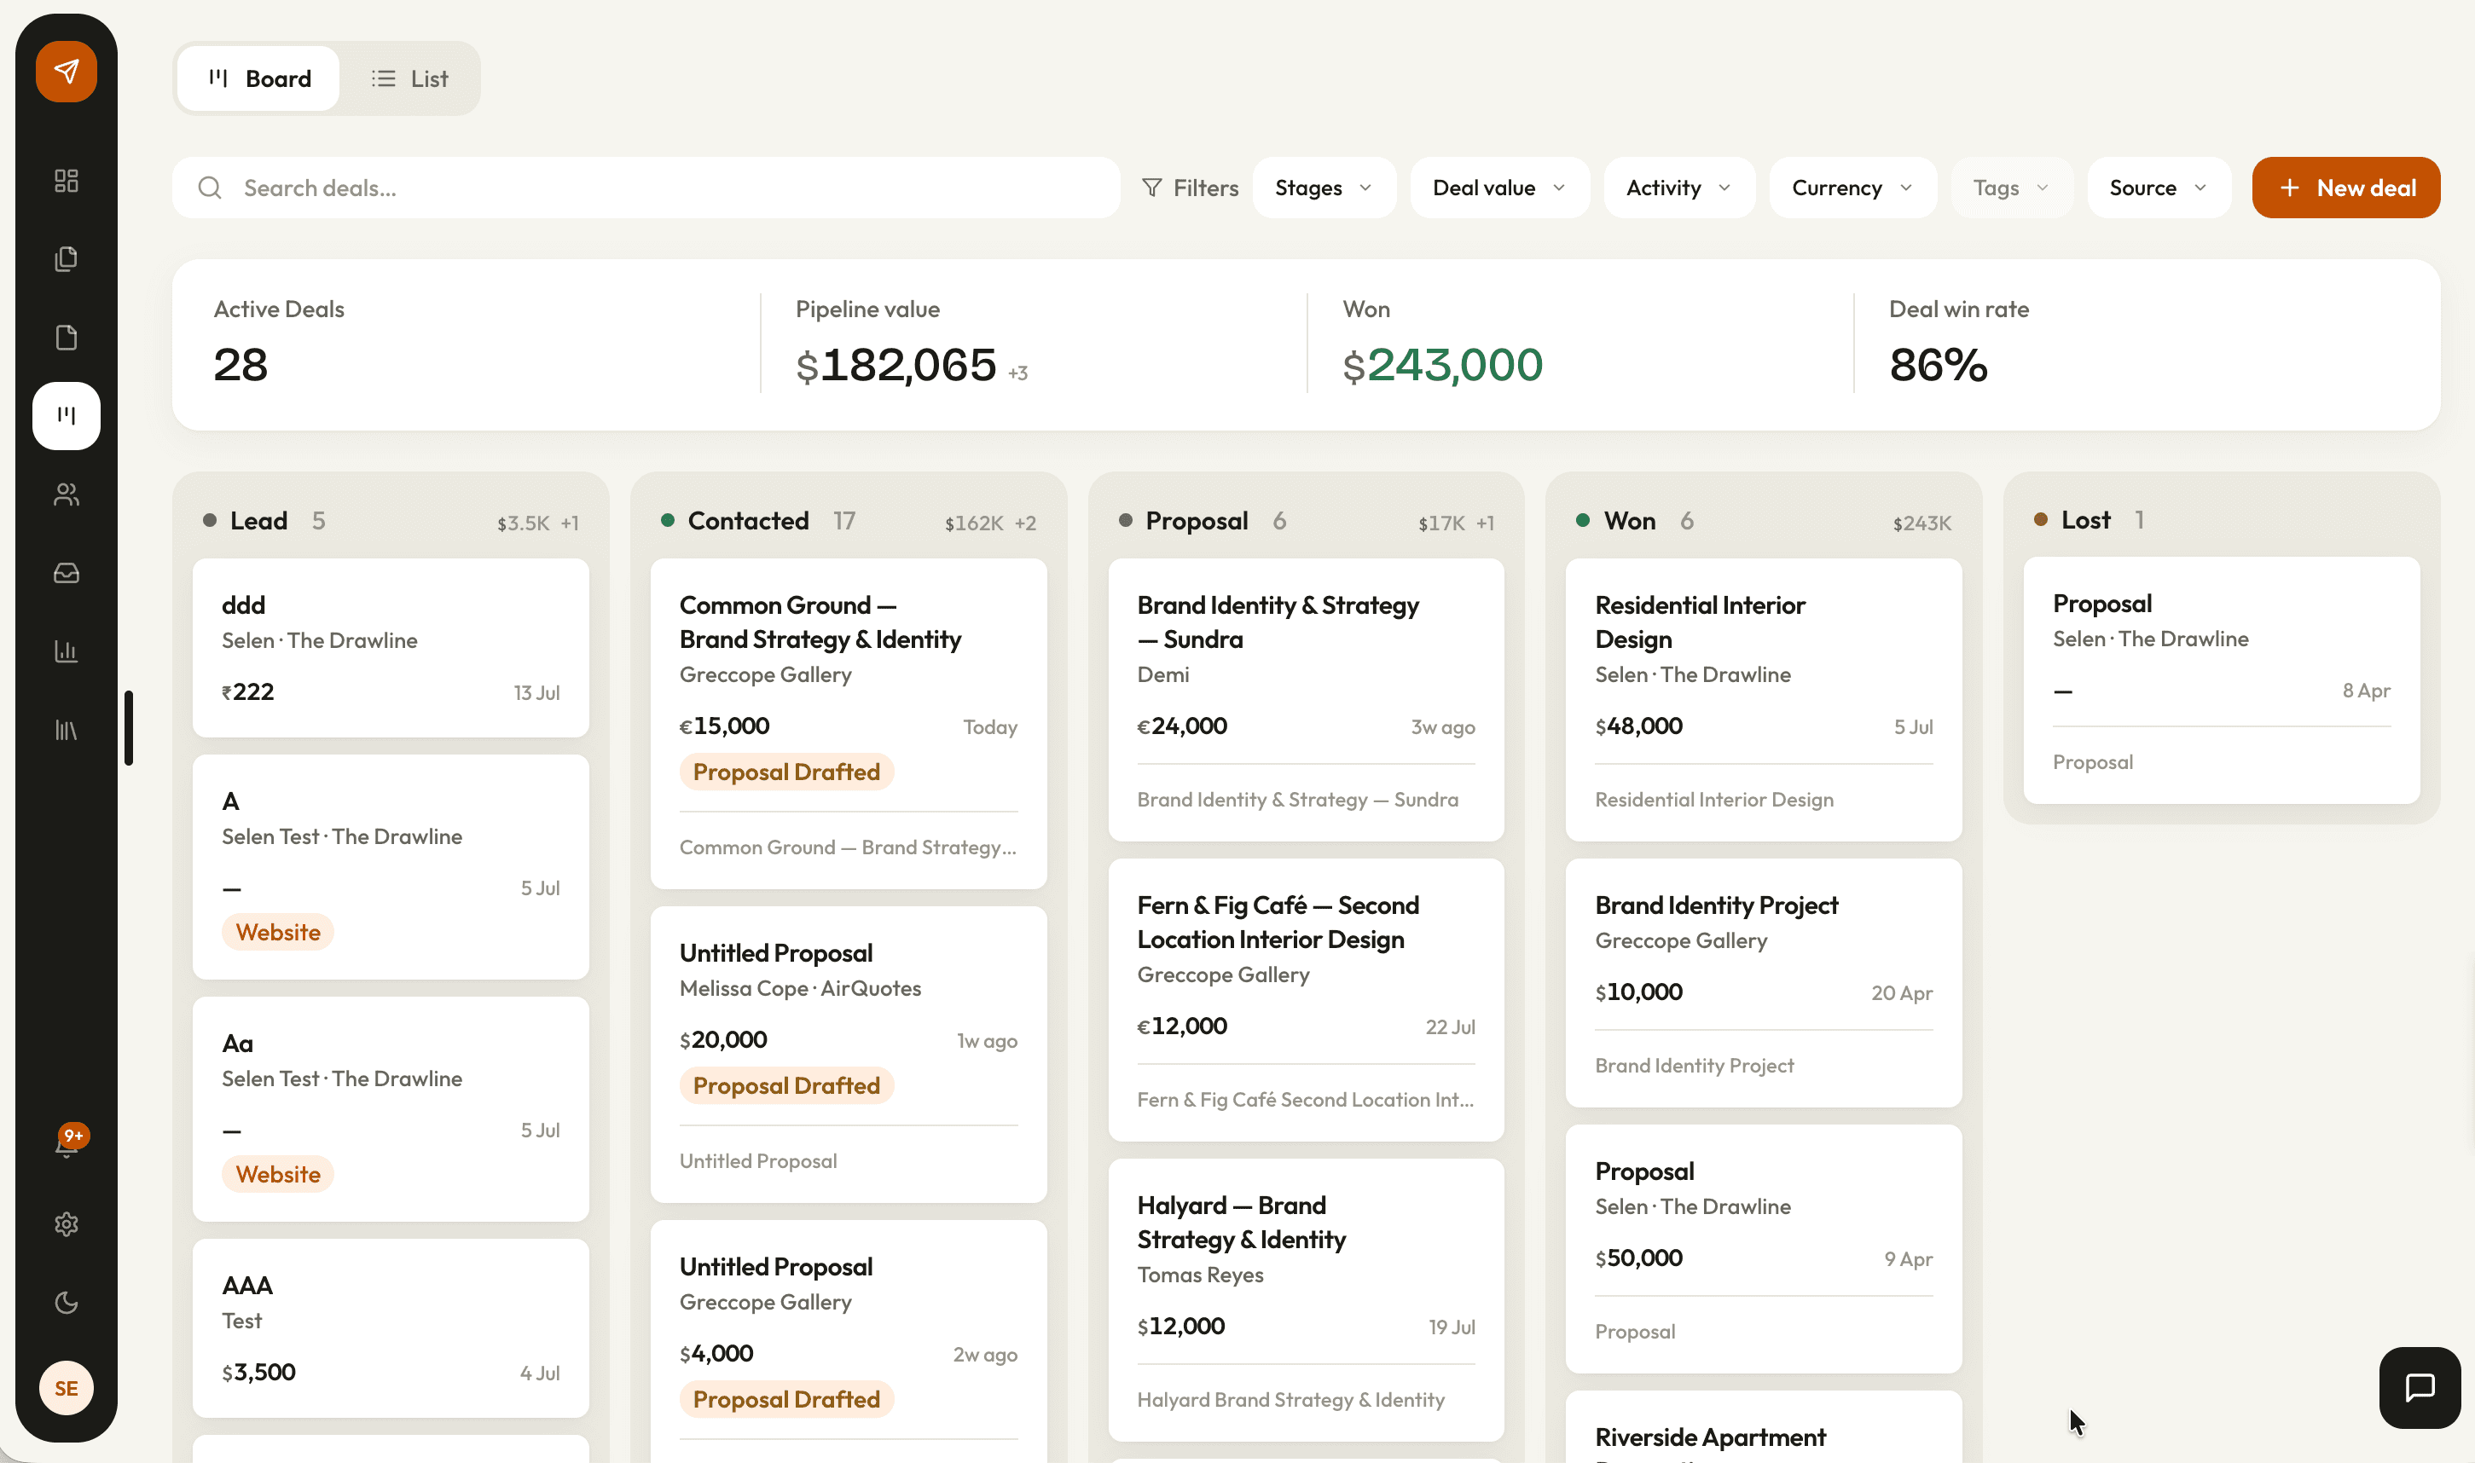Open the ddd deal card

click(391, 648)
